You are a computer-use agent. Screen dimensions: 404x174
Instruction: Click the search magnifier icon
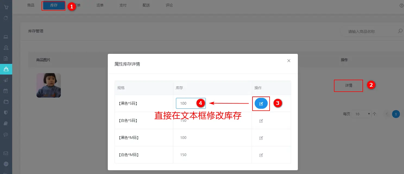pos(400,31)
